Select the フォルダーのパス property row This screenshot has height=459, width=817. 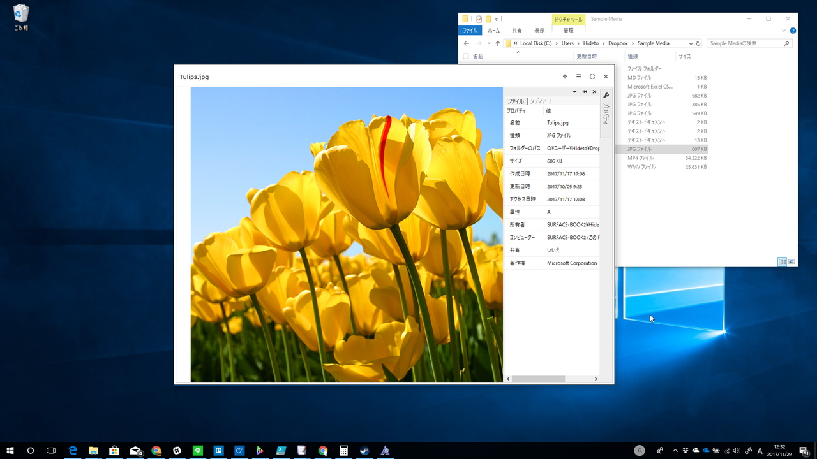[552, 148]
